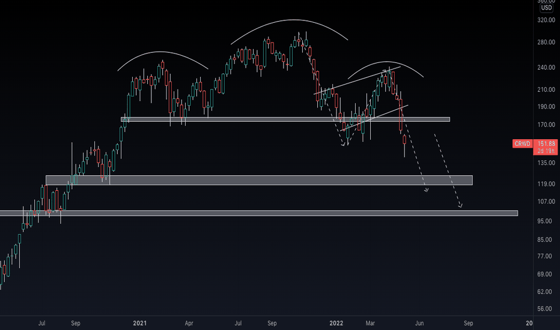Click the Apr time axis label
The image size is (560, 330).
click(x=189, y=323)
